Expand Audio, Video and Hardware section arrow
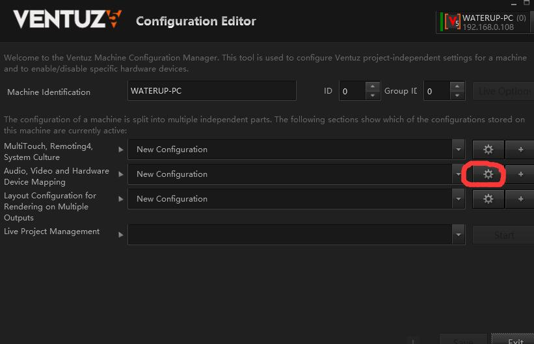This screenshot has height=344, width=534. tap(120, 174)
